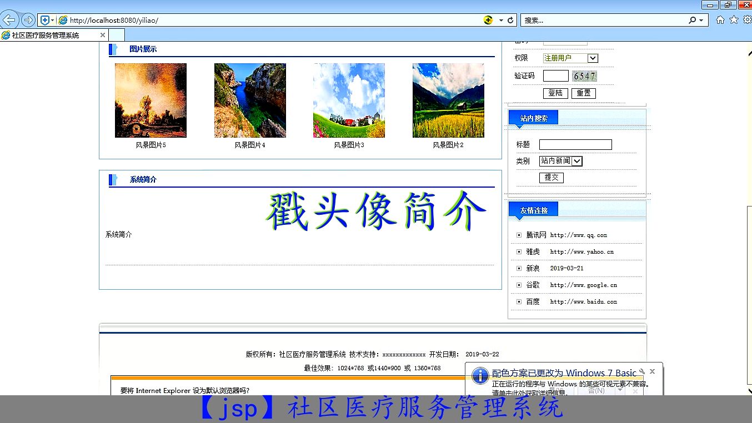Click the search magnifier icon
Image resolution: width=752 pixels, height=423 pixels.
[x=692, y=20]
